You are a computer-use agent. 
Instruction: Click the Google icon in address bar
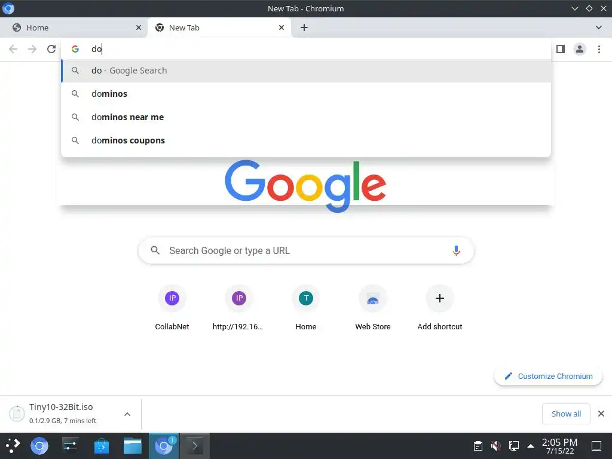click(x=75, y=49)
